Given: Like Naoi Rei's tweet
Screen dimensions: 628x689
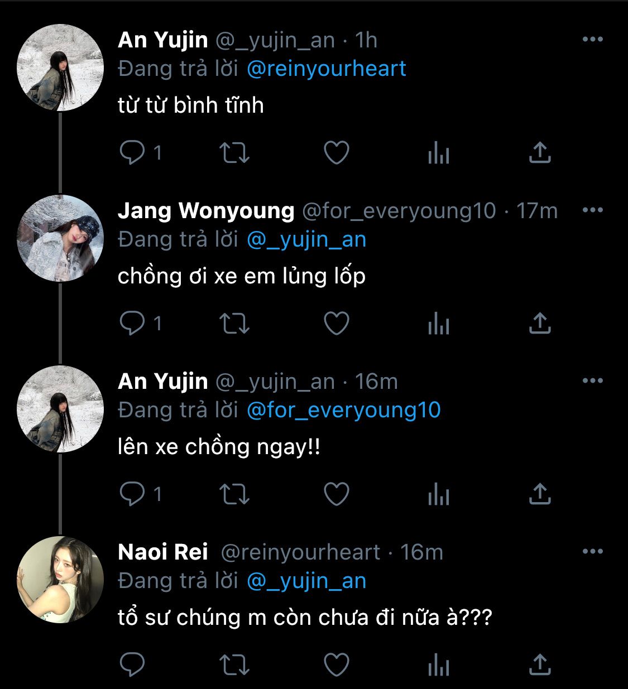Looking at the screenshot, I should point(337,665).
